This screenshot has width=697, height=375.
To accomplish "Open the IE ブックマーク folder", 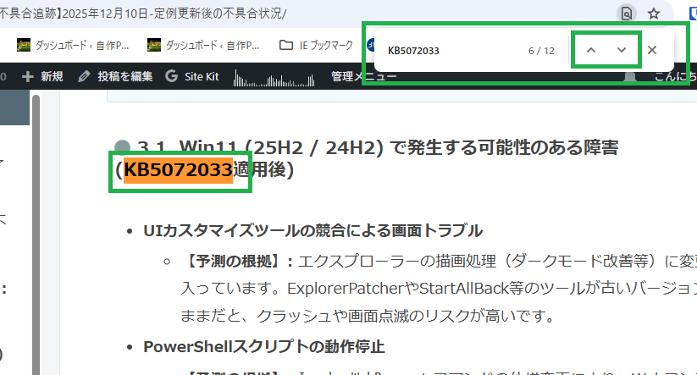I will tap(316, 45).
